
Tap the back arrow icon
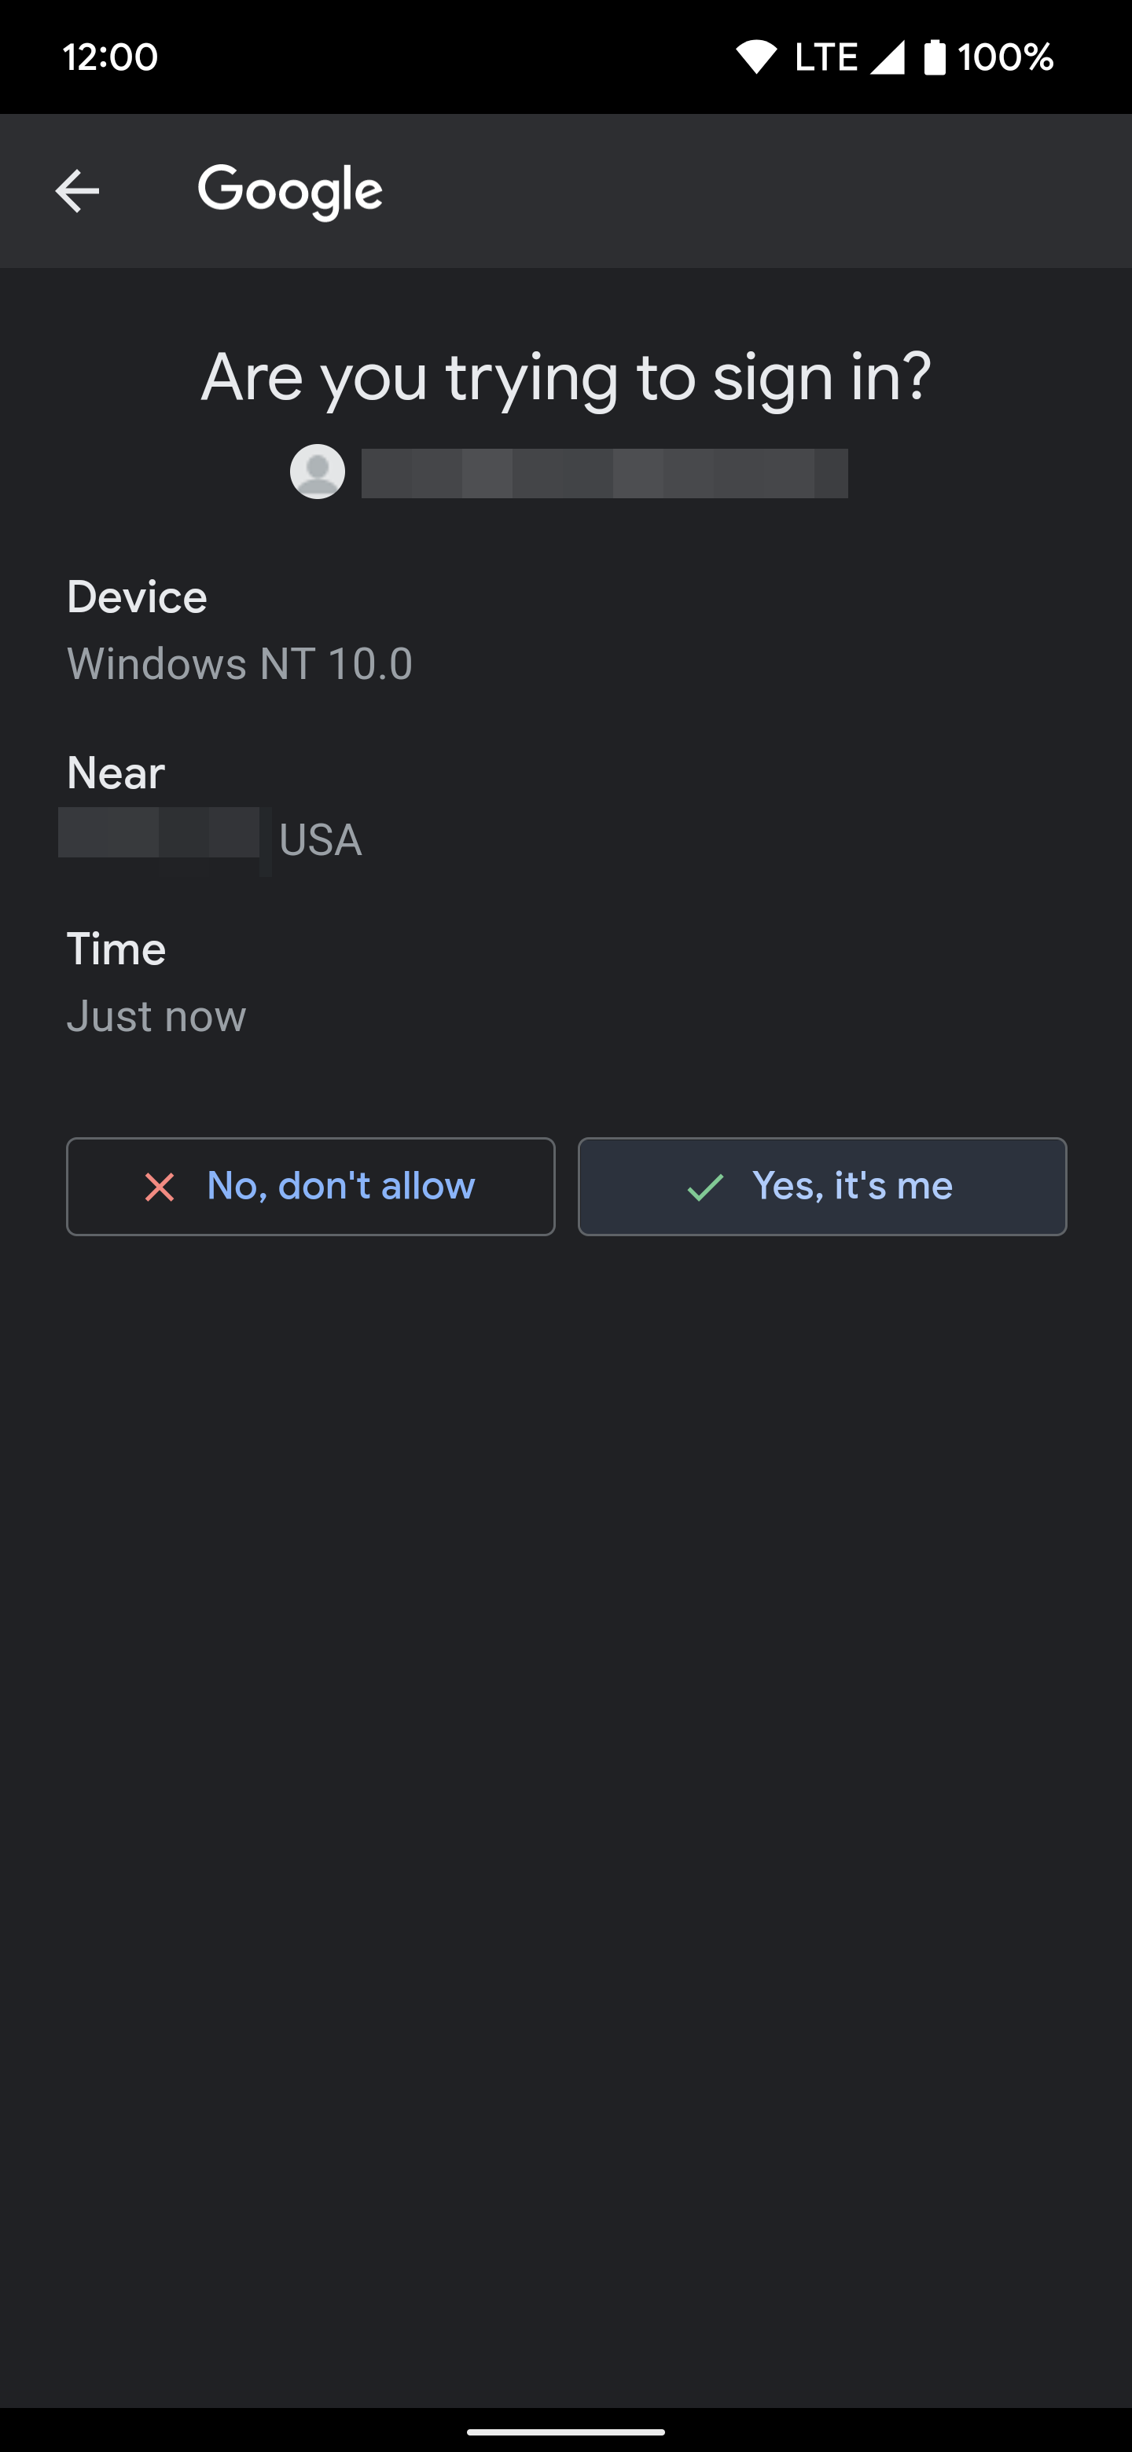[77, 191]
